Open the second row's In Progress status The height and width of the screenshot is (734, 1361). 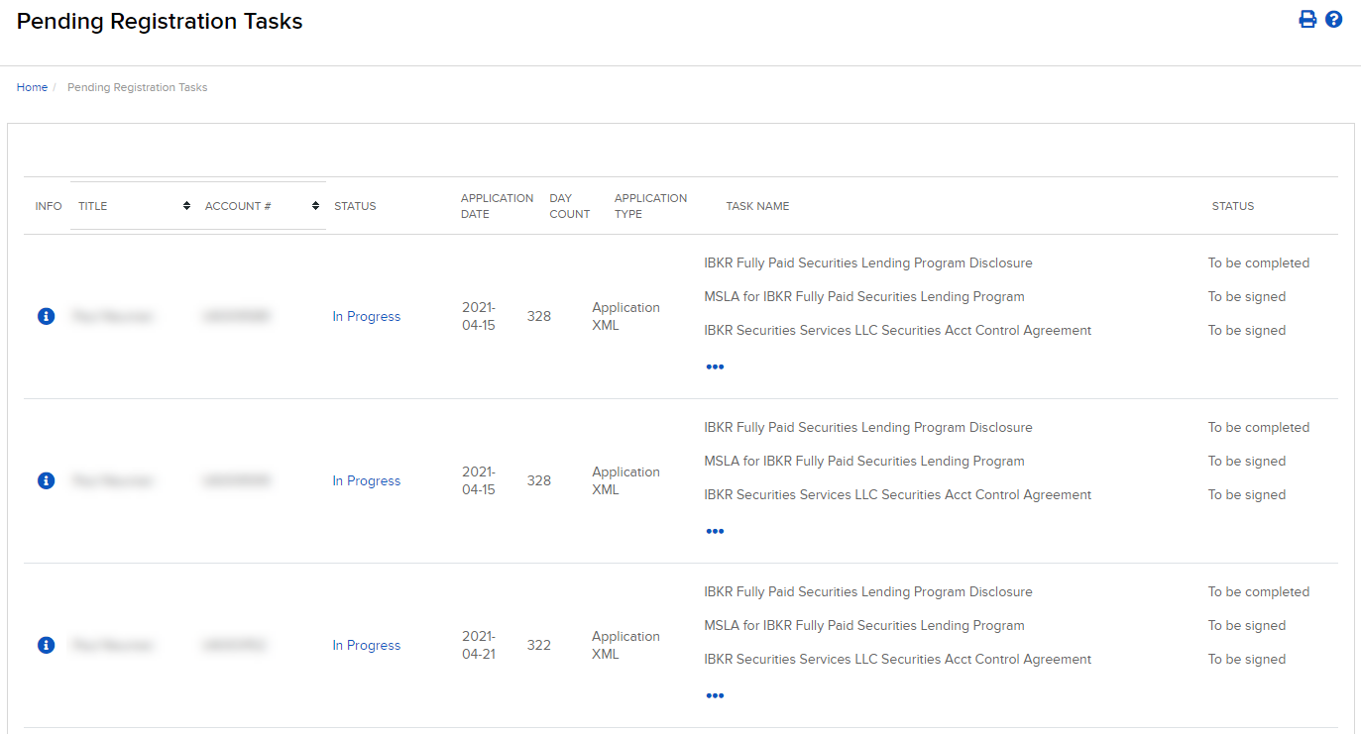(366, 480)
